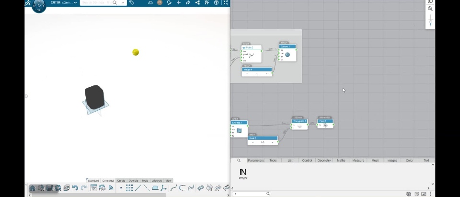Click the search magnifier in top bar

pyautogui.click(x=115, y=3)
